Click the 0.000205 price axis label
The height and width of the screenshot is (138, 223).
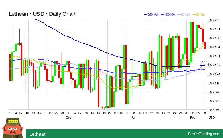[x=214, y=20]
